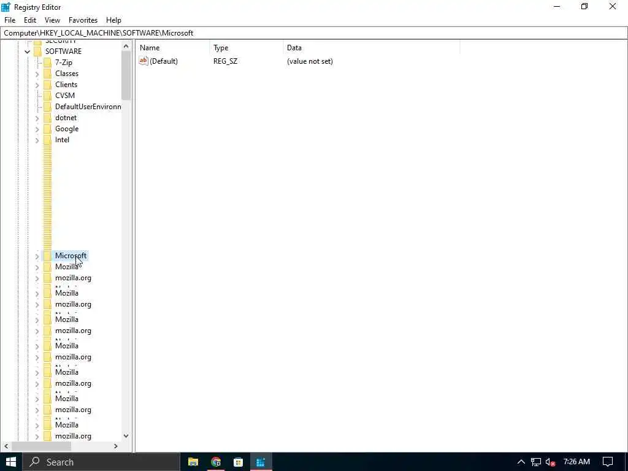Viewport: 628px width, 471px height.
Task: Select the Clients key label
Action: click(x=66, y=85)
